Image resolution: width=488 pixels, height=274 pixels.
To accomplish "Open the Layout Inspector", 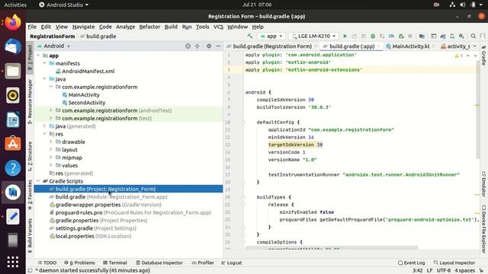I will [454, 263].
